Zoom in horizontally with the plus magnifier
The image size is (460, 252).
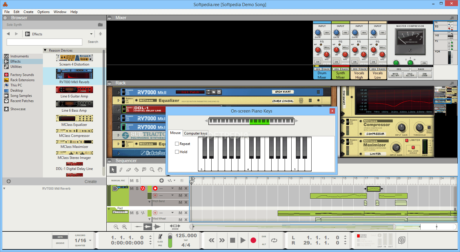click(x=124, y=227)
